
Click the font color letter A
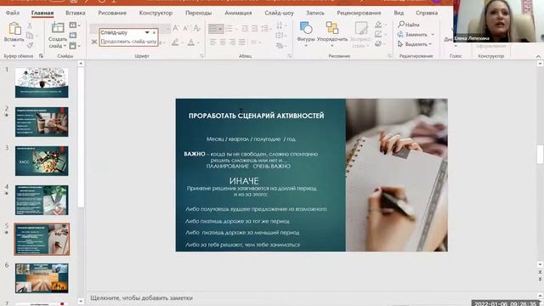[x=190, y=42]
